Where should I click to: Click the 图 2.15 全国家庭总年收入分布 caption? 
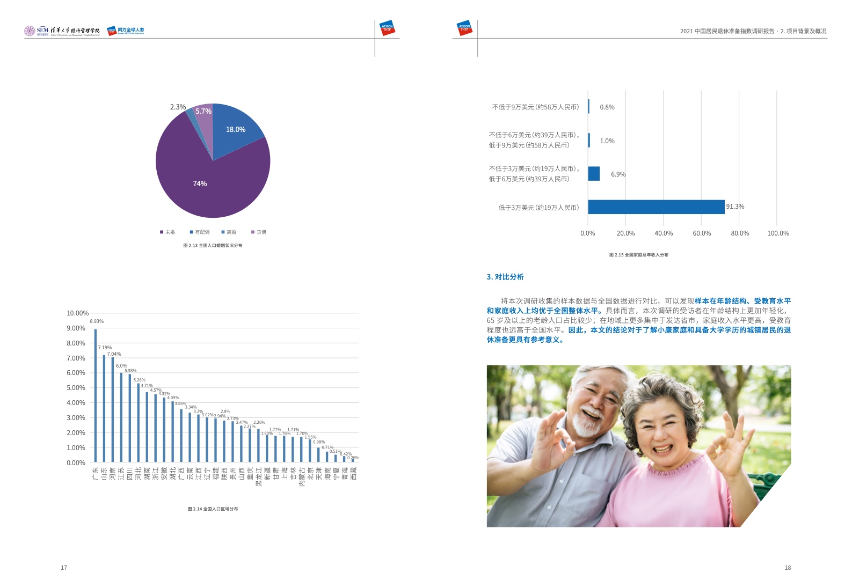click(x=638, y=255)
